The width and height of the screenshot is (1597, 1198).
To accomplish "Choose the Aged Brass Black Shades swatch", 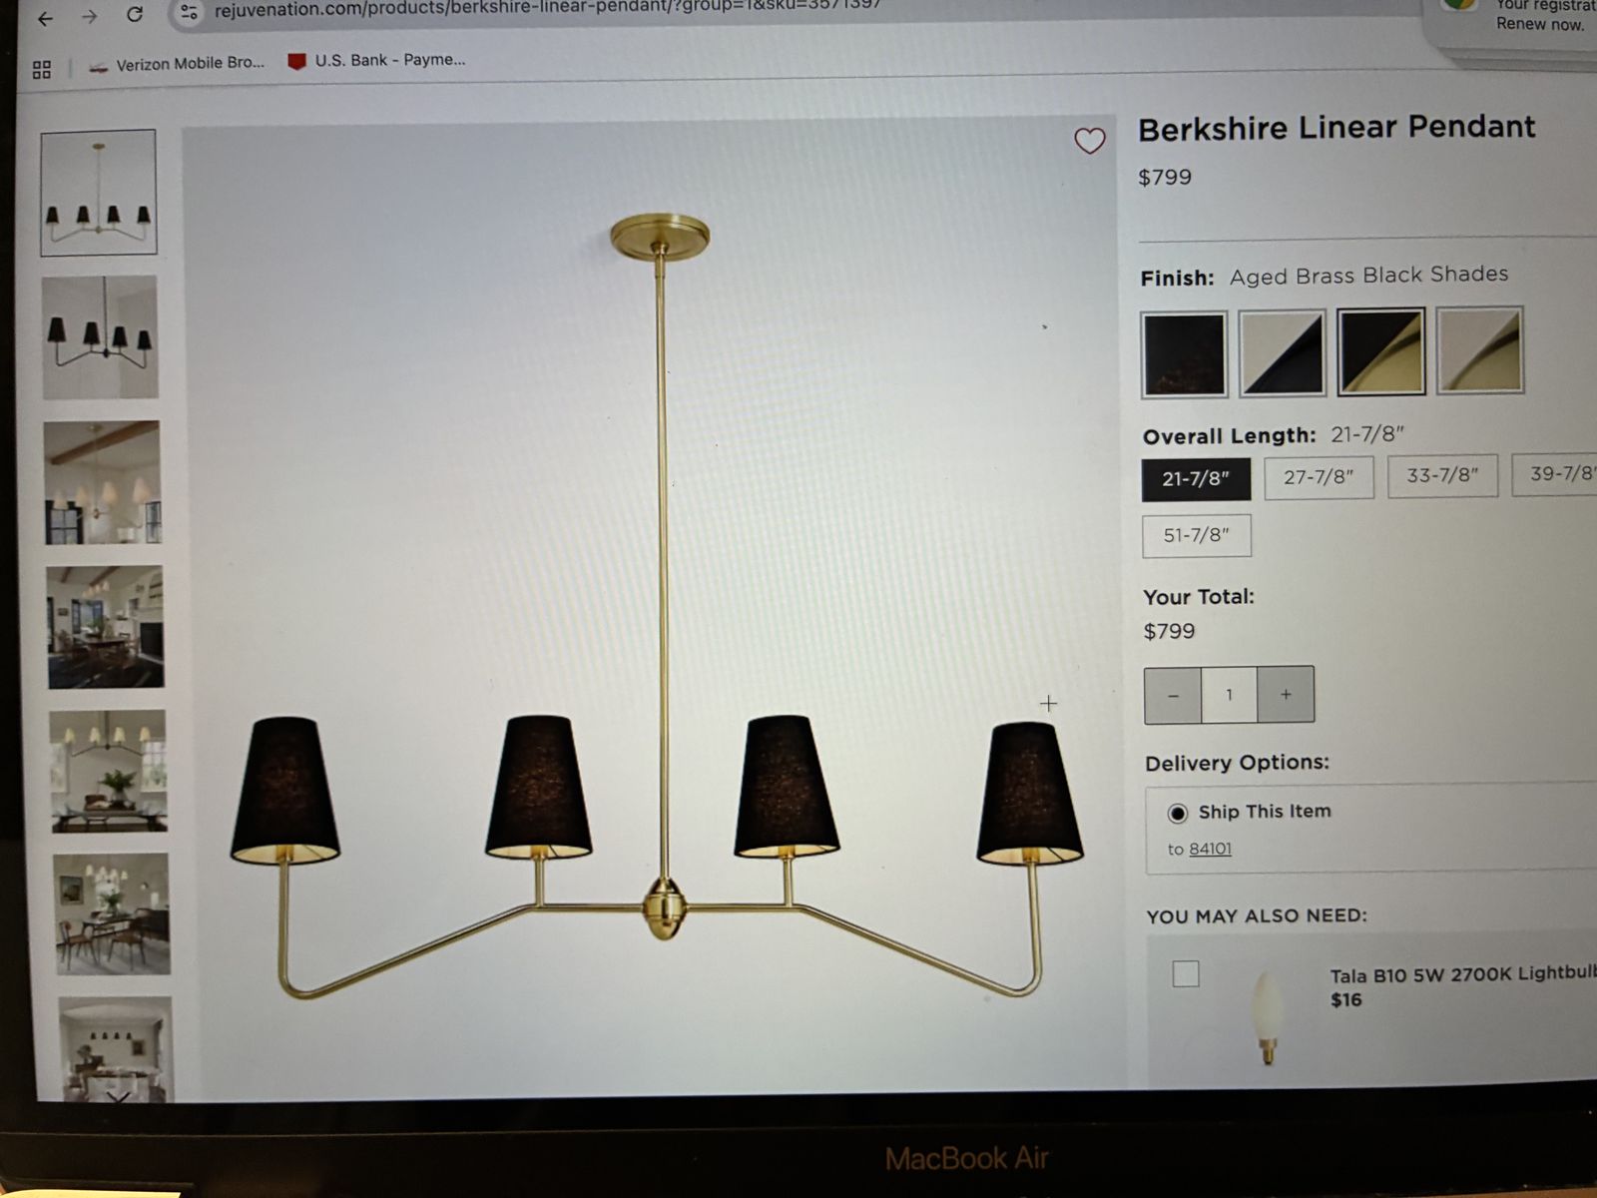I will tap(1381, 351).
